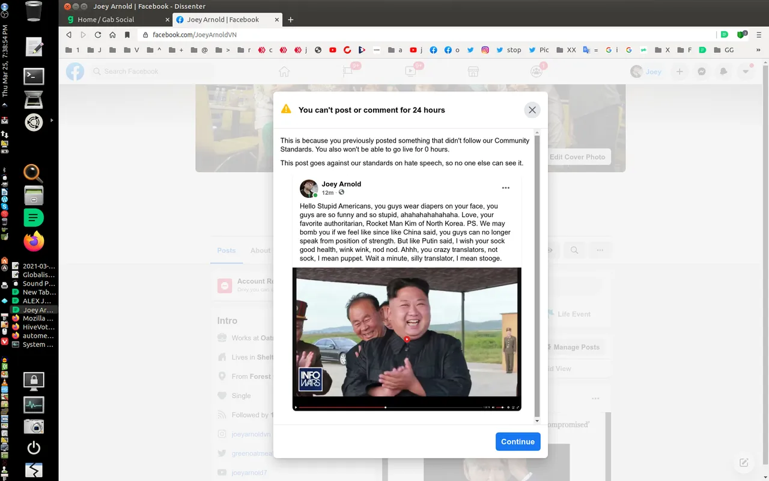
Task: Open the 'XX' bookmarks folder
Action: [x=566, y=50]
